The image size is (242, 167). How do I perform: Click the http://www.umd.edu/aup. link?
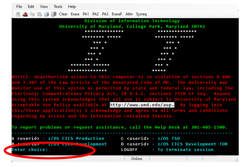coord(142,105)
